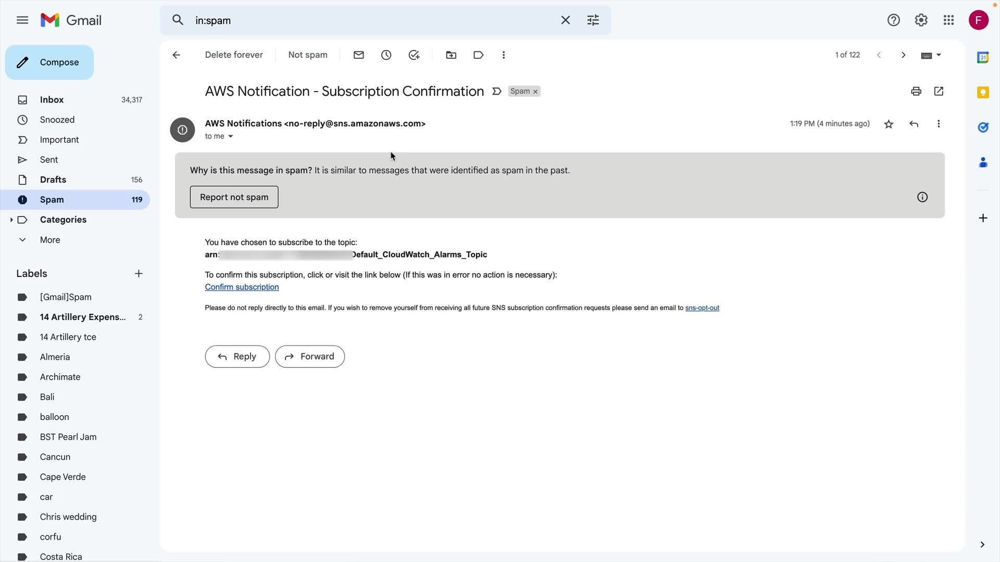The height and width of the screenshot is (562, 1000).
Task: Open the input tools keyboard dropdown
Action: click(x=939, y=55)
